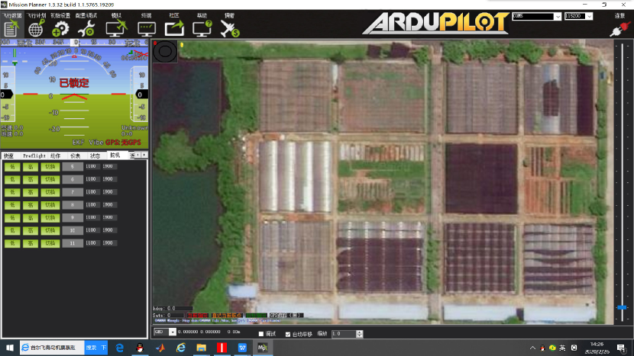Open the Flight Data screen icon

point(11,28)
